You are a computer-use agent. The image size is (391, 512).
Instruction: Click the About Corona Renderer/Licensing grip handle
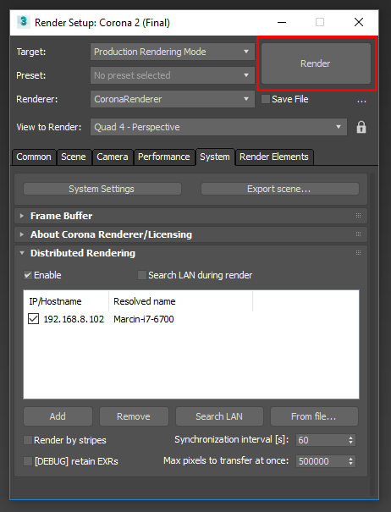click(358, 234)
